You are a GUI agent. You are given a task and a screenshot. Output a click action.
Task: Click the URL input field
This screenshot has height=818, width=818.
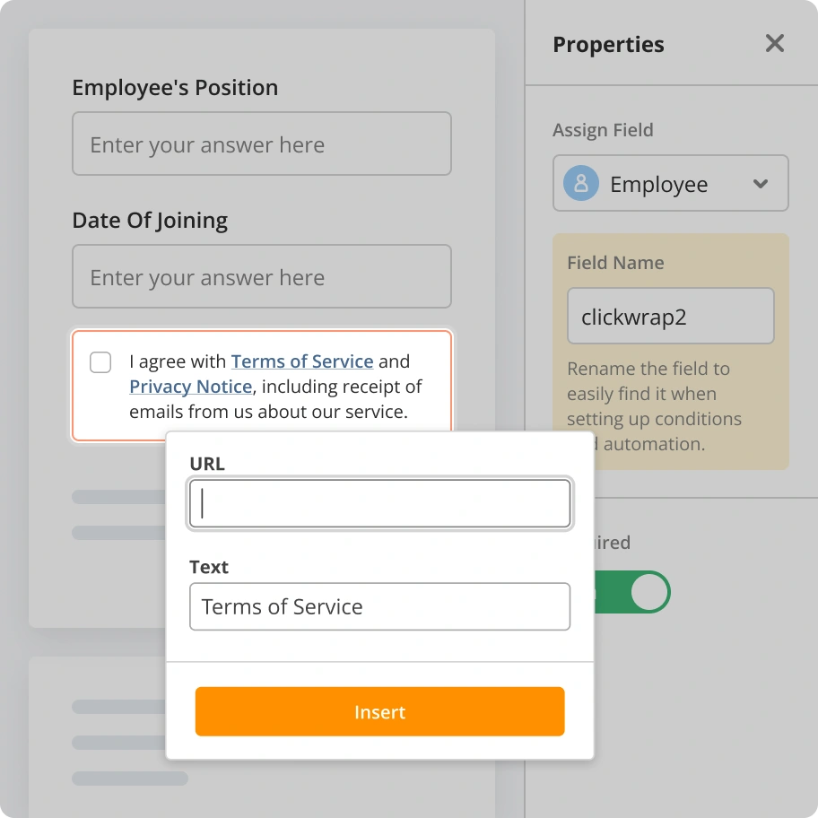pyautogui.click(x=379, y=503)
